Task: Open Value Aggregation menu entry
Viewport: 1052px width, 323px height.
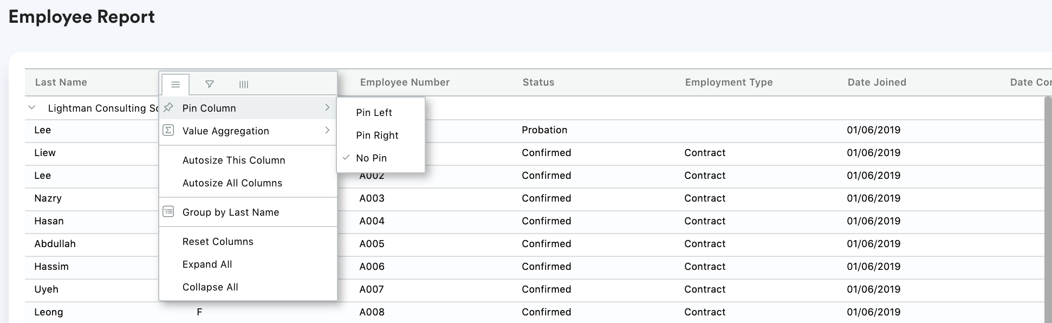Action: tap(248, 131)
